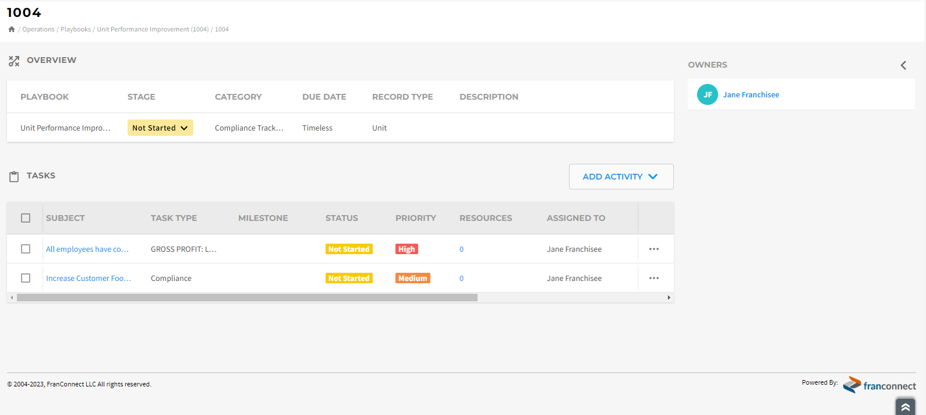Click the copyright FranConnect LLC text

[79, 384]
